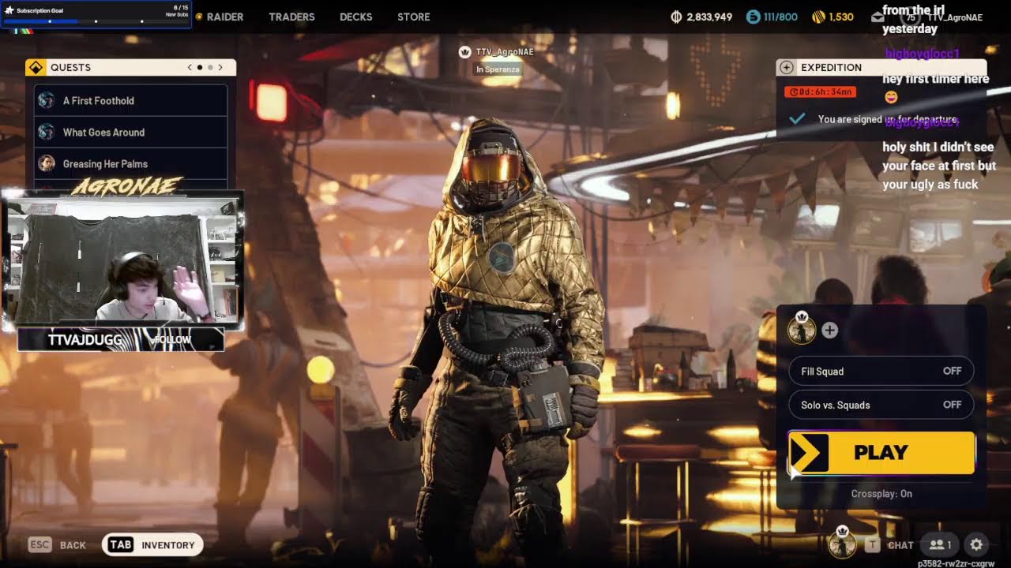1011x568 pixels.
Task: Toggle Fill Squad on
Action: pyautogui.click(x=881, y=371)
